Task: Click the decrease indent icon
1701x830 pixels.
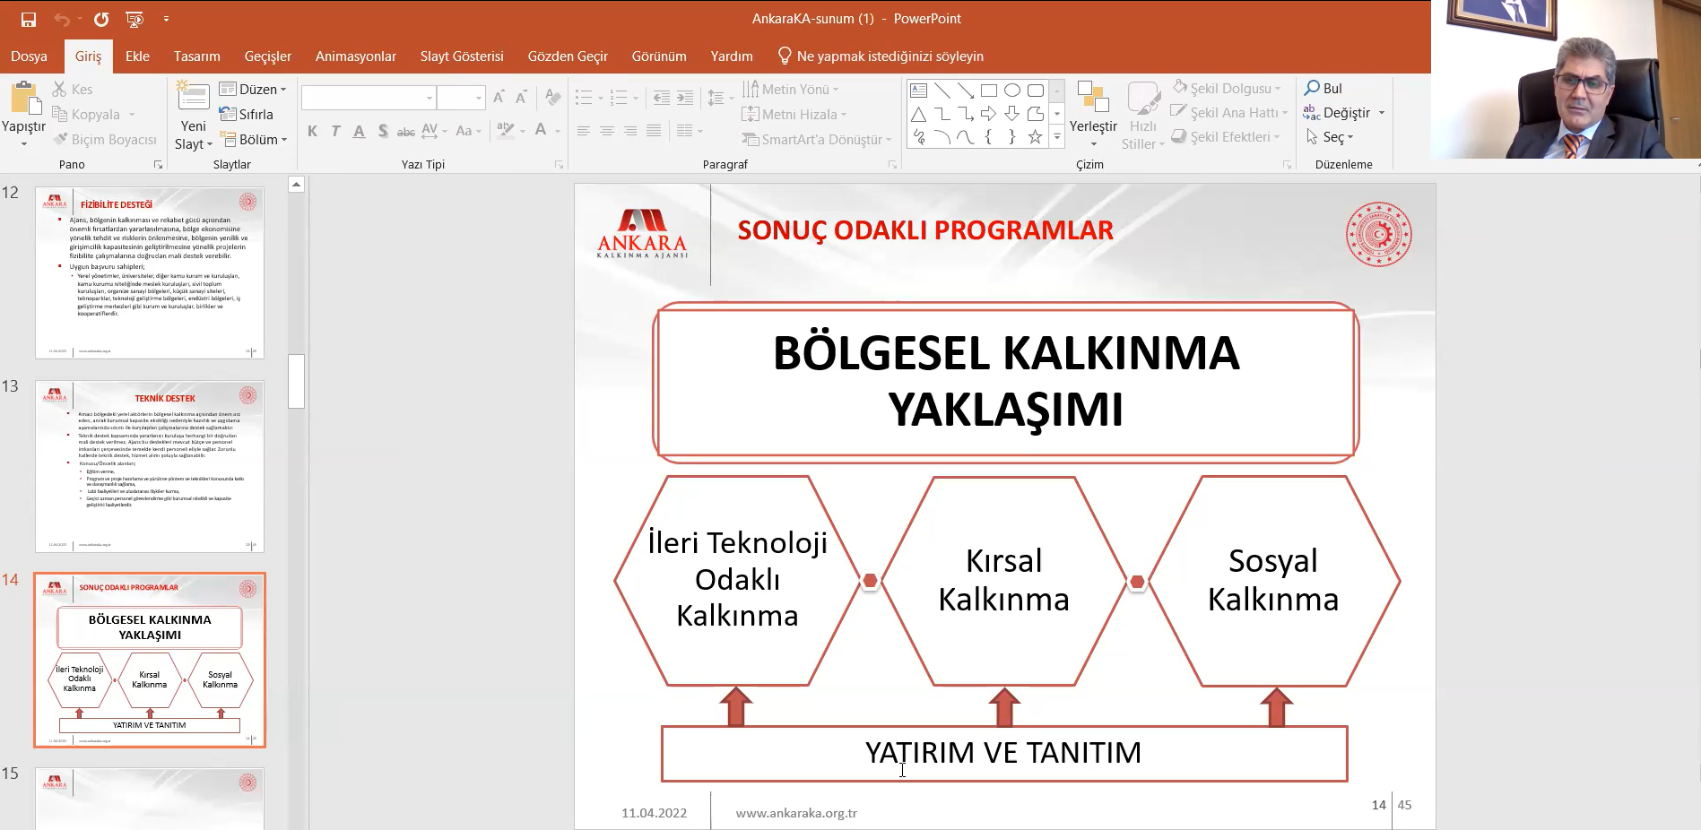Action: [x=662, y=97]
